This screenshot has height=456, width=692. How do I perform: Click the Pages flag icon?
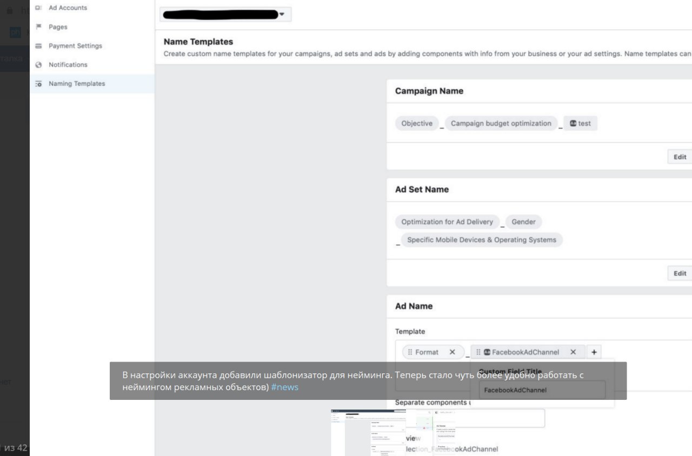[38, 27]
